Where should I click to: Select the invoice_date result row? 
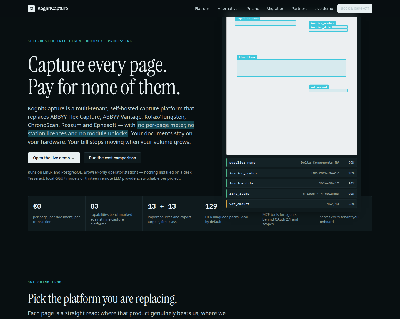coord(292,183)
